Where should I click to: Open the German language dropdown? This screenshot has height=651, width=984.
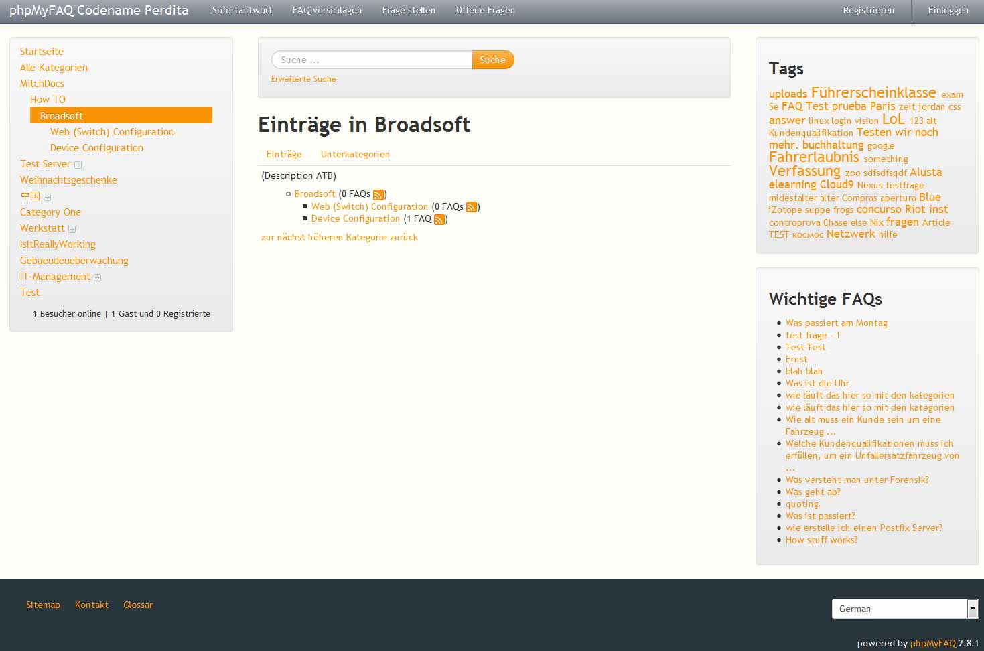coord(905,609)
